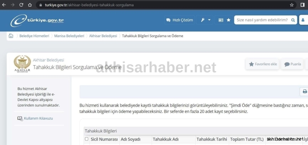
Task: Open Belediye Hizmetleri breadcrumb
Action: click(x=34, y=36)
